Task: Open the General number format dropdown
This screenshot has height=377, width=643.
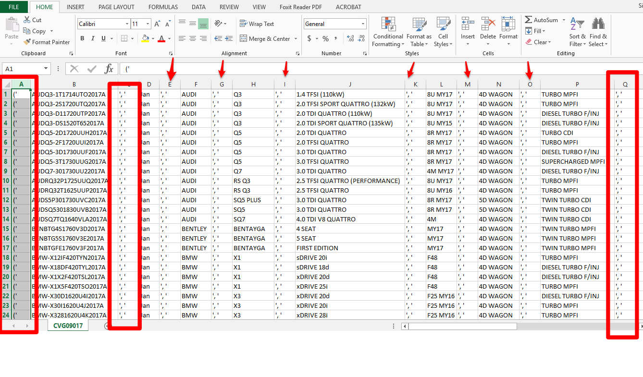Action: pyautogui.click(x=363, y=23)
